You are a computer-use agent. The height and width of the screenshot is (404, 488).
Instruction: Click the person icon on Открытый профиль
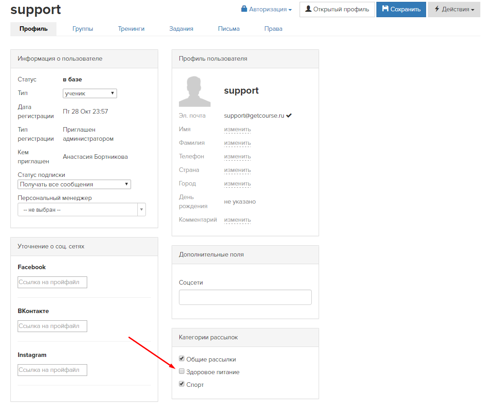point(308,9)
